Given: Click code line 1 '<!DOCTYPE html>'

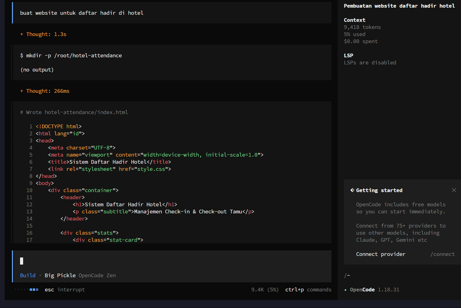Looking at the screenshot, I should tap(59, 126).
